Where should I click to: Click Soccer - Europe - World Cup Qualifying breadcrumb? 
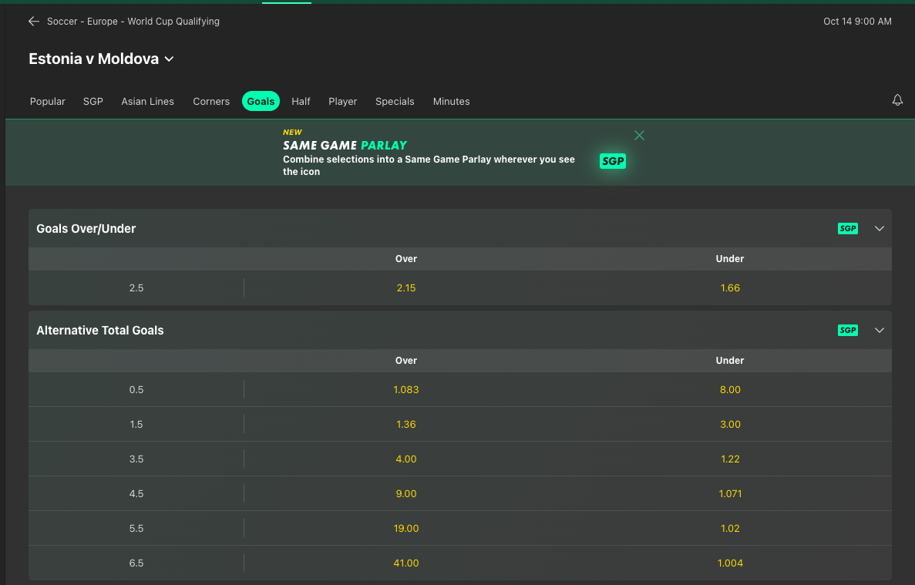point(133,22)
